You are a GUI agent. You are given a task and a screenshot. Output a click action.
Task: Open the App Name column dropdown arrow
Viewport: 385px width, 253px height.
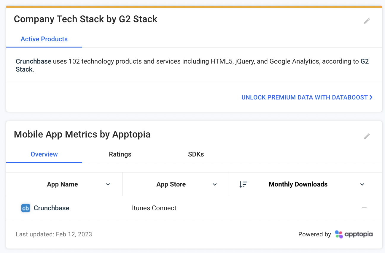108,184
